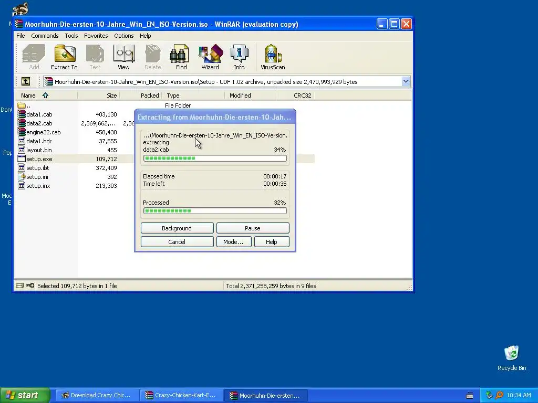
Task: Click size value 213,303
Action: click(106, 185)
